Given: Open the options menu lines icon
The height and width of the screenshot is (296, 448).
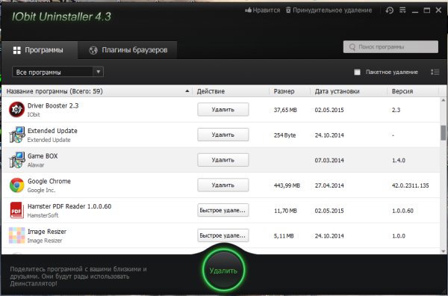Looking at the screenshot, I should [x=402, y=10].
